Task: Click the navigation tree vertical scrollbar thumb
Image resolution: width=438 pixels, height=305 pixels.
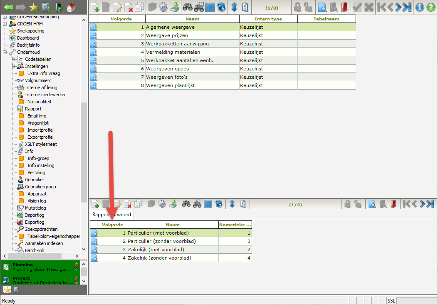Action: coord(84,175)
